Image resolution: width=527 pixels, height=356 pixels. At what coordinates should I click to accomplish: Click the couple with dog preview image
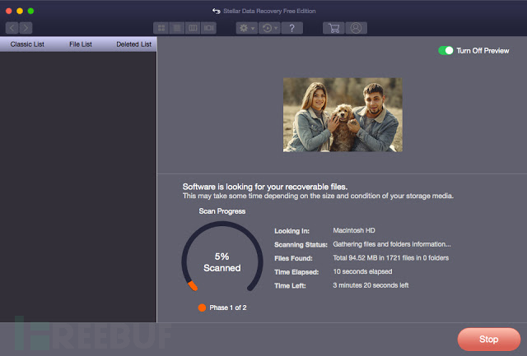tap(343, 115)
